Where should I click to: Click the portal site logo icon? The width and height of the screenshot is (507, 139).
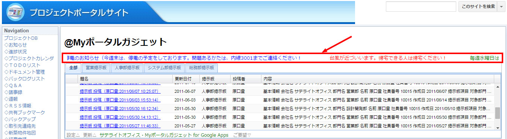pos(16,12)
